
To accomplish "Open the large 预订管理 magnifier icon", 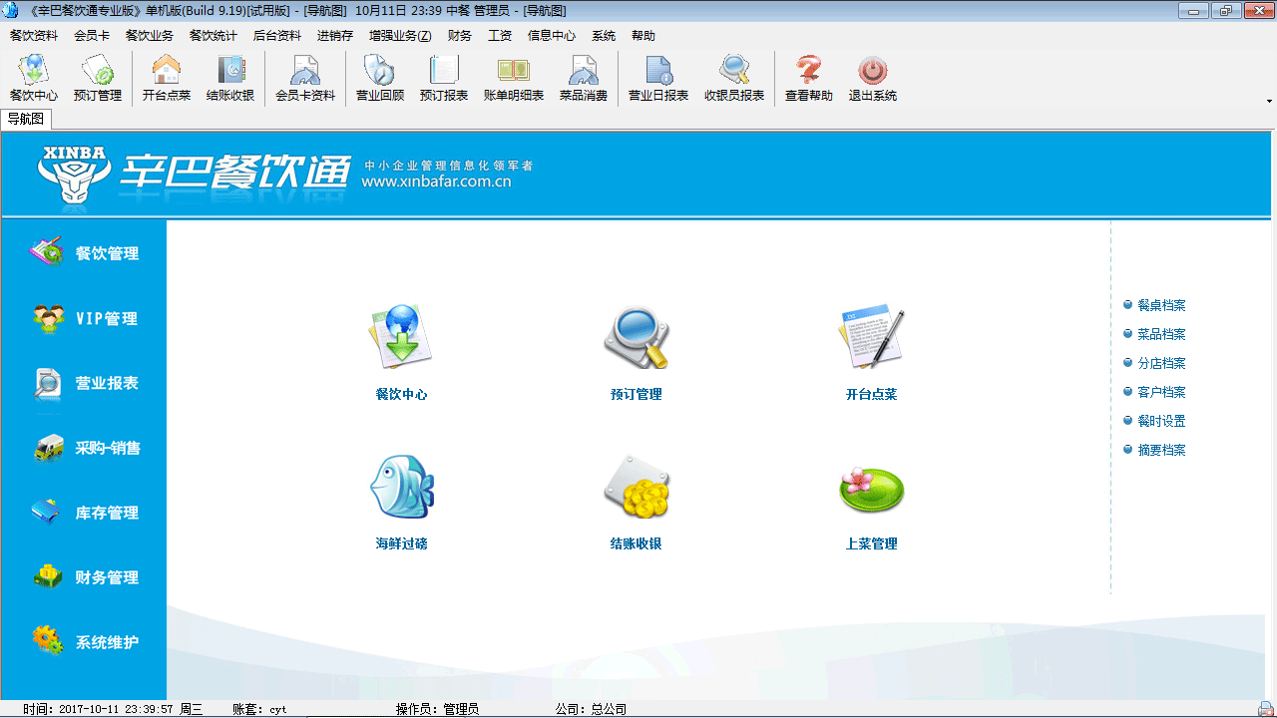I will pos(637,337).
